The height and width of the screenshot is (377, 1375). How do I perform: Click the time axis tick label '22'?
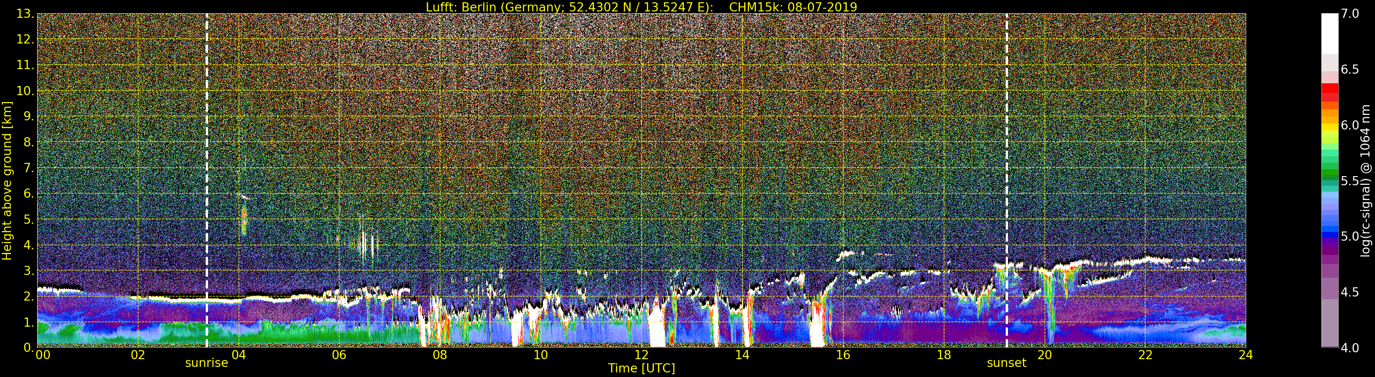coord(1145,355)
